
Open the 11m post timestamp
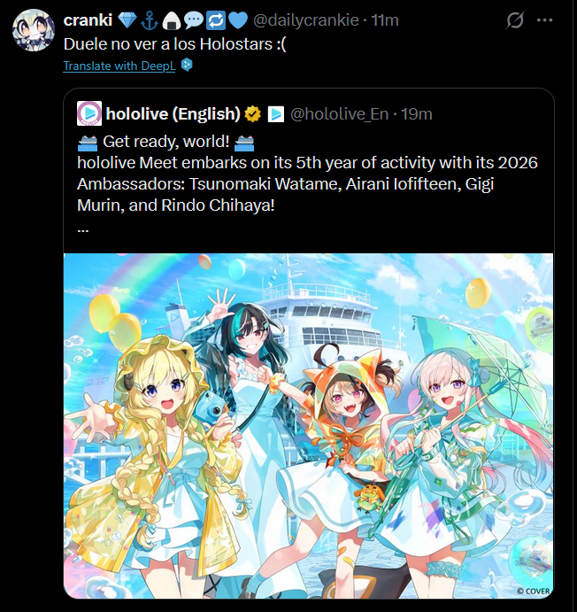coord(385,19)
